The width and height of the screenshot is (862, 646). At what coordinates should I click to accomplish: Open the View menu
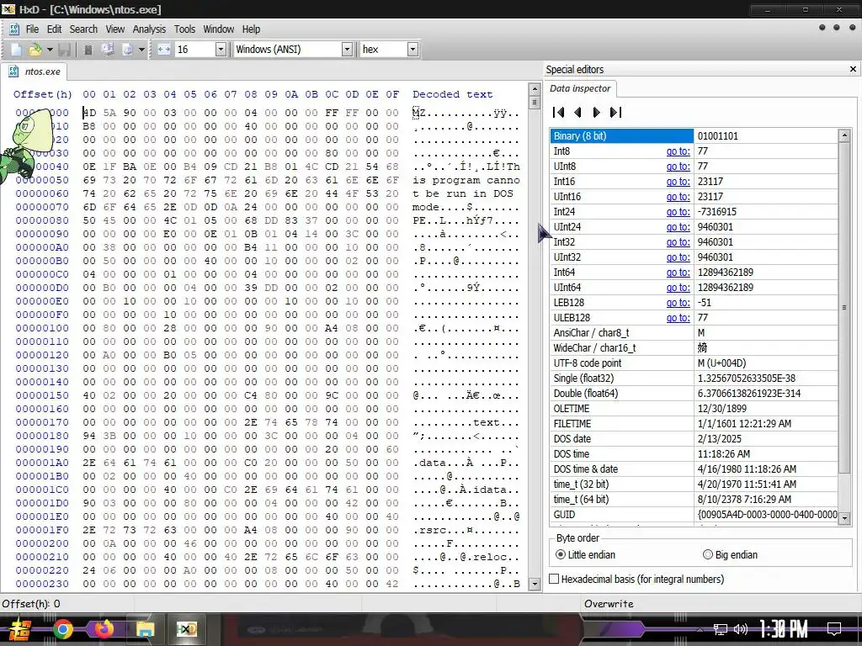pyautogui.click(x=114, y=29)
